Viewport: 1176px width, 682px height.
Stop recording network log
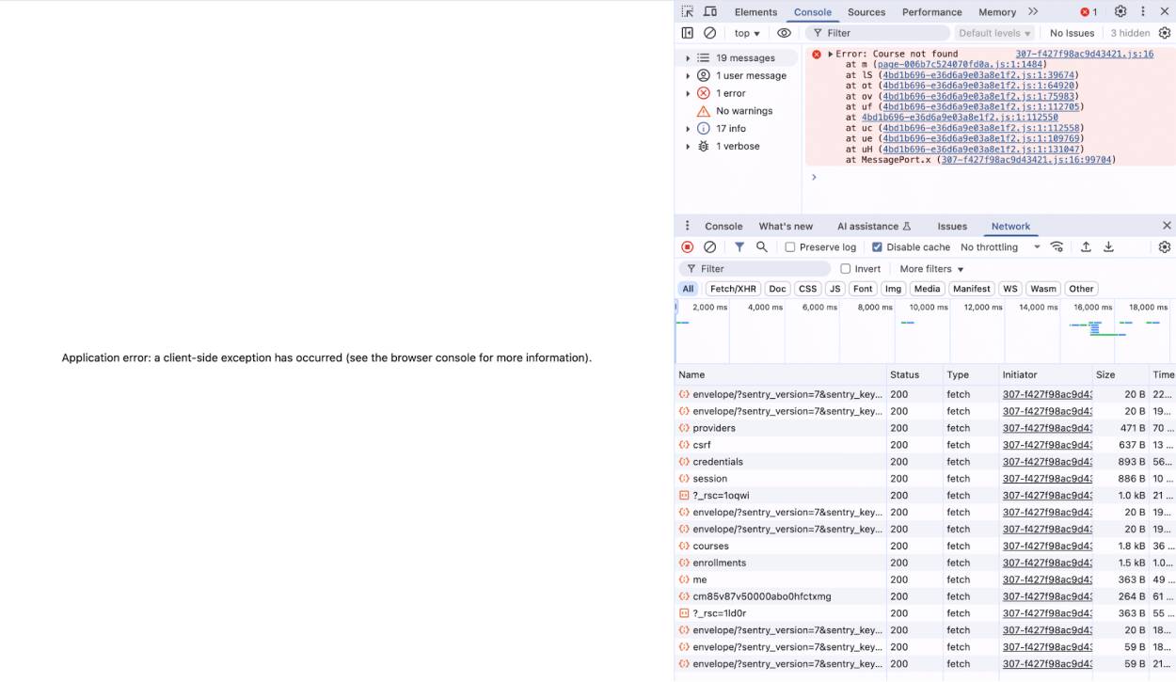click(687, 246)
